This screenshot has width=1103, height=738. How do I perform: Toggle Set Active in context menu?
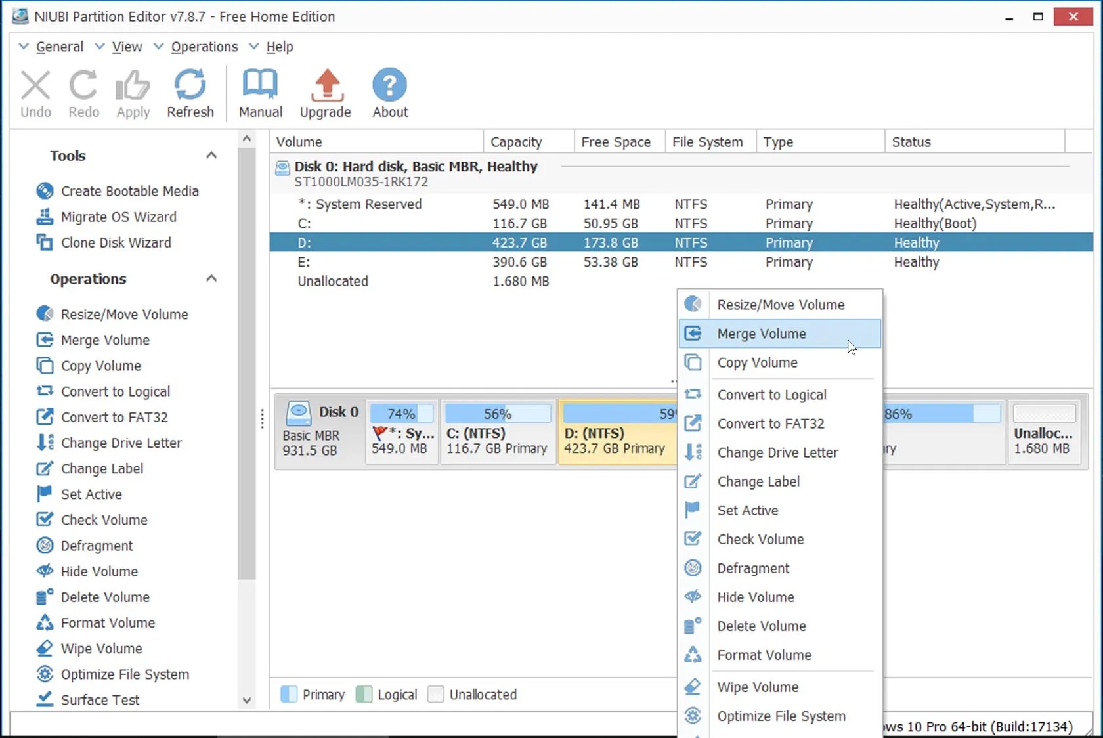[x=748, y=510]
